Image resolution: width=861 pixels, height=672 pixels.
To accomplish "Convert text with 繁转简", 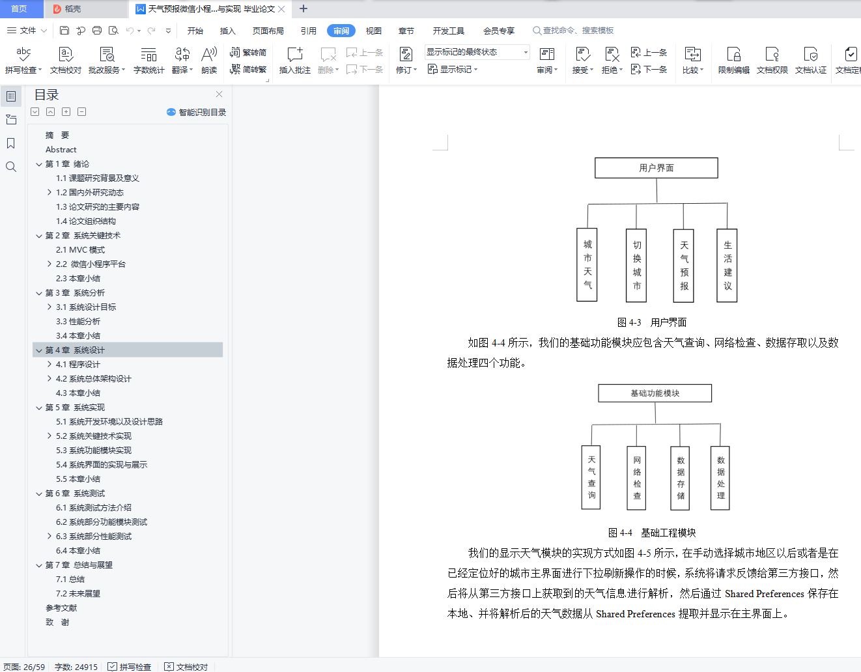I will tap(248, 52).
